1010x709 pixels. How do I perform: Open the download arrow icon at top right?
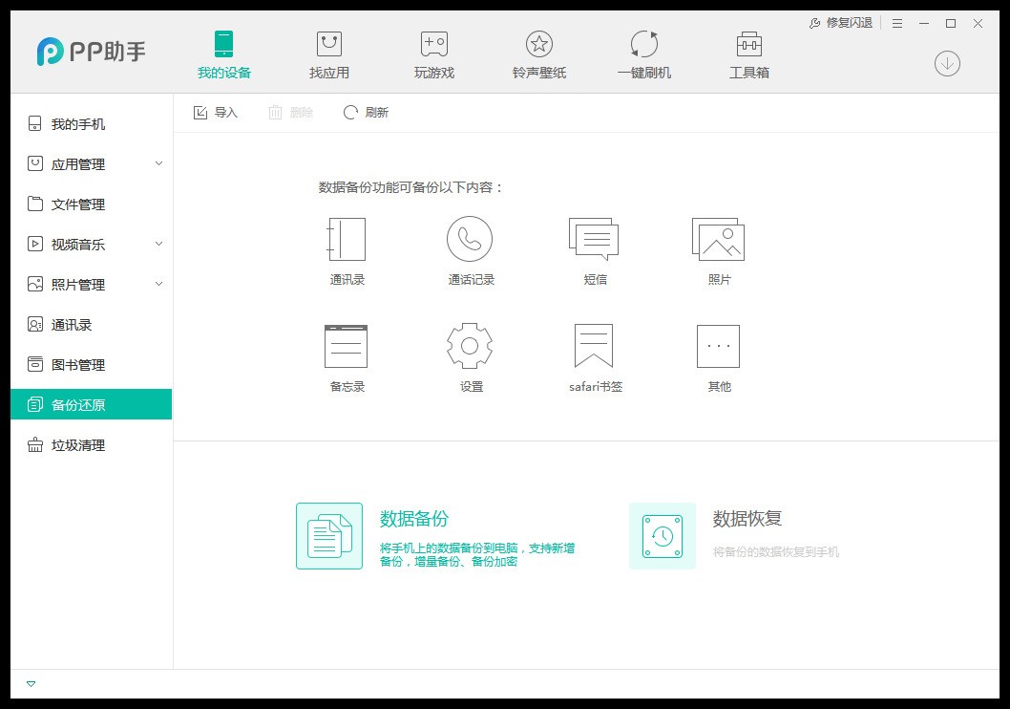coord(947,64)
